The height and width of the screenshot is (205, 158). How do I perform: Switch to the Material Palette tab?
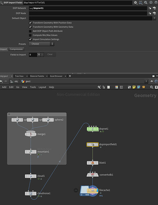coord(37,76)
